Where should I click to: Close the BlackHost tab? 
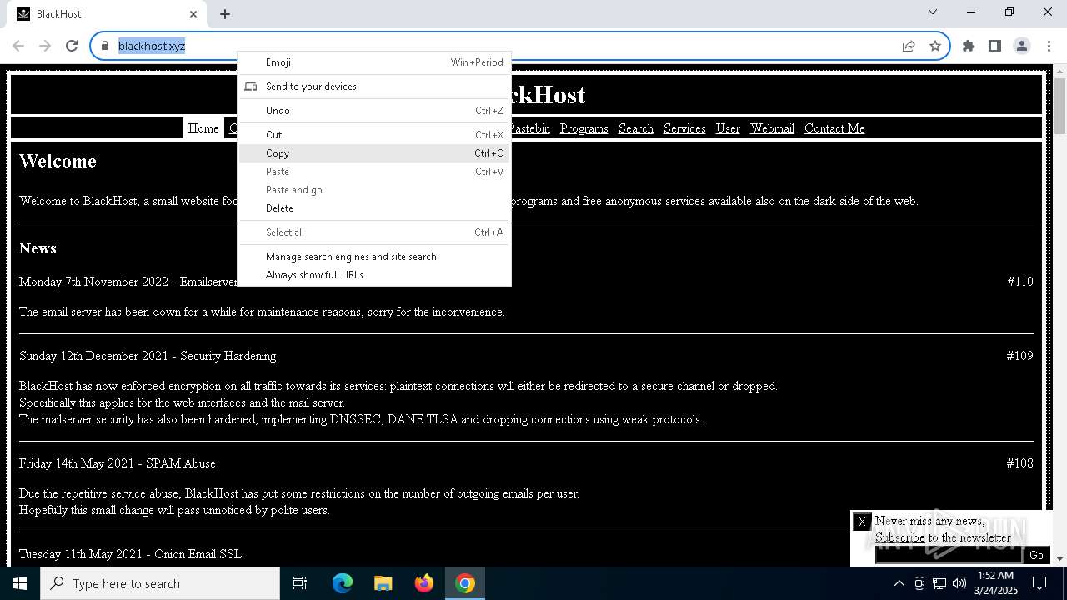click(193, 14)
